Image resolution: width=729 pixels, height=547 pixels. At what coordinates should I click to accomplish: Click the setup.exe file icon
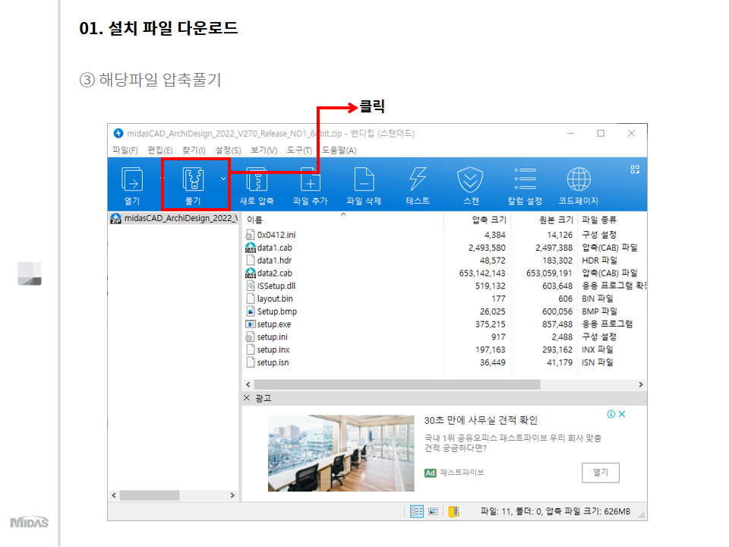251,324
